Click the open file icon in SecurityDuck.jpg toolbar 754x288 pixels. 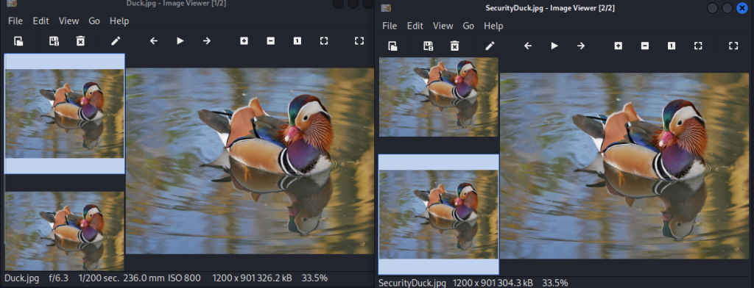(x=392, y=46)
